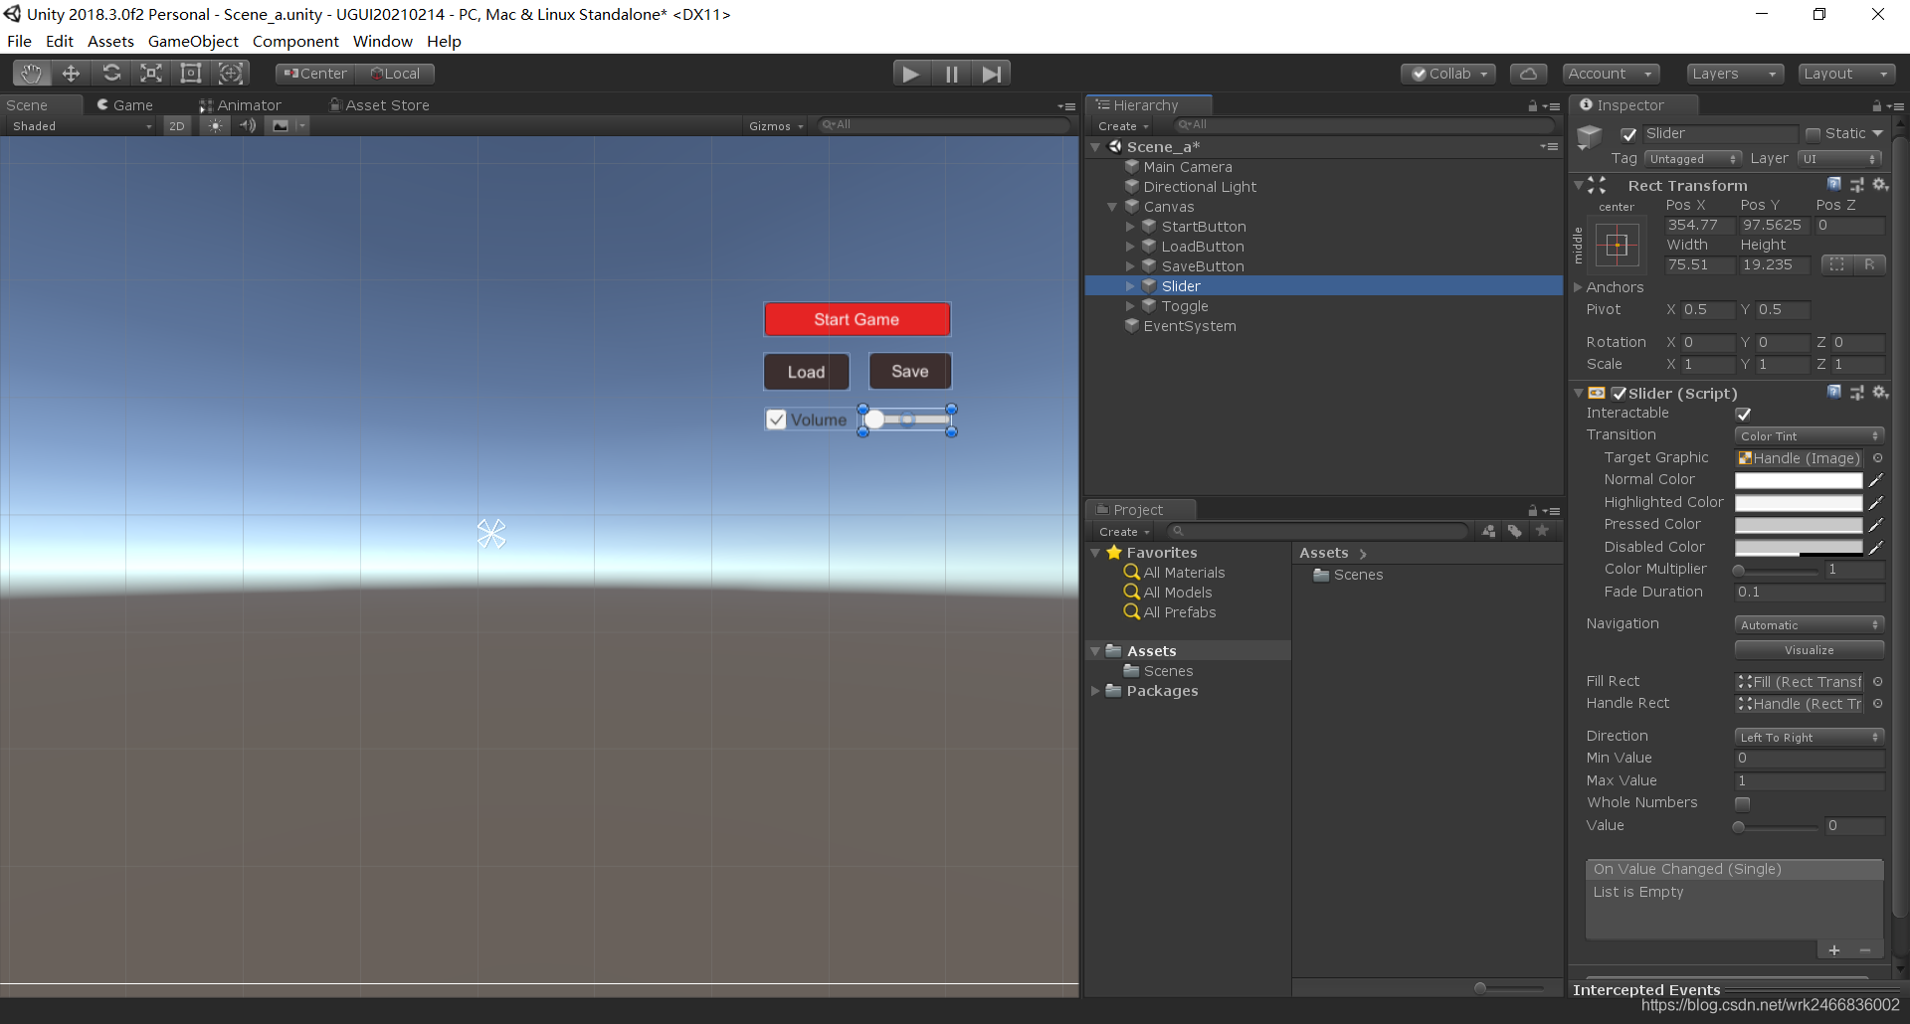Open Shaded draw mode dropdown

(x=82, y=126)
